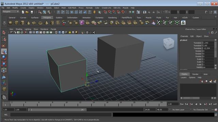The width and height of the screenshot is (218, 122).
Task: Create a polygon cube from the shelf
Action: 17,23
